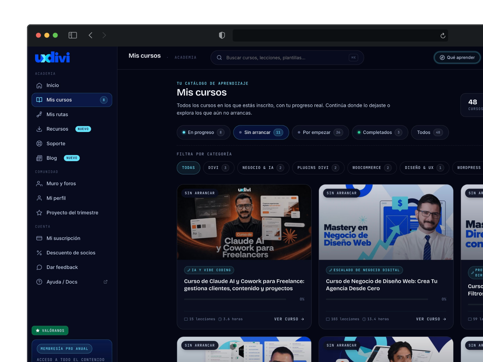This screenshot has width=483, height=362.
Task: Open Mi suscripción account page
Action: (x=72, y=238)
